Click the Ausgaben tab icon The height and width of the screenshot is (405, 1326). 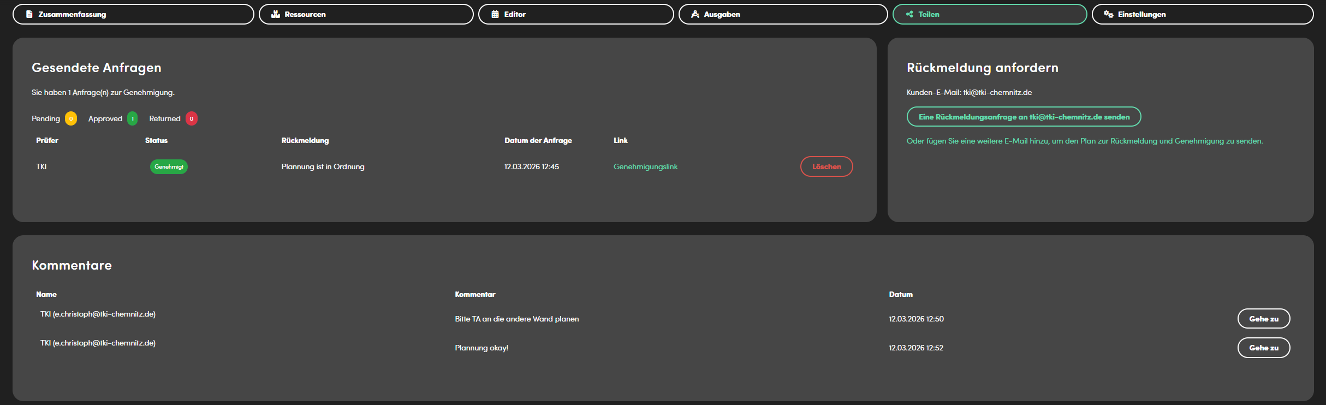point(695,14)
